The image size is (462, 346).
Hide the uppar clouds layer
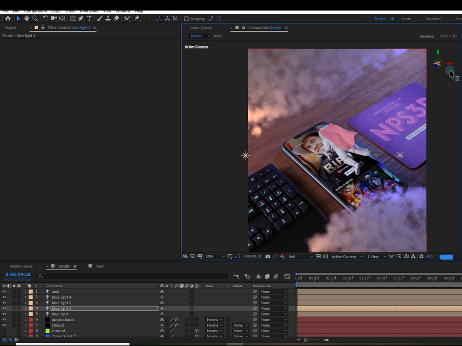click(4, 319)
